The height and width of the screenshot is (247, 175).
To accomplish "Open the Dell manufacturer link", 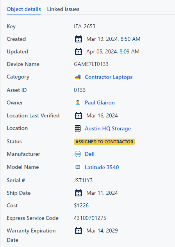I will point(89,154).
